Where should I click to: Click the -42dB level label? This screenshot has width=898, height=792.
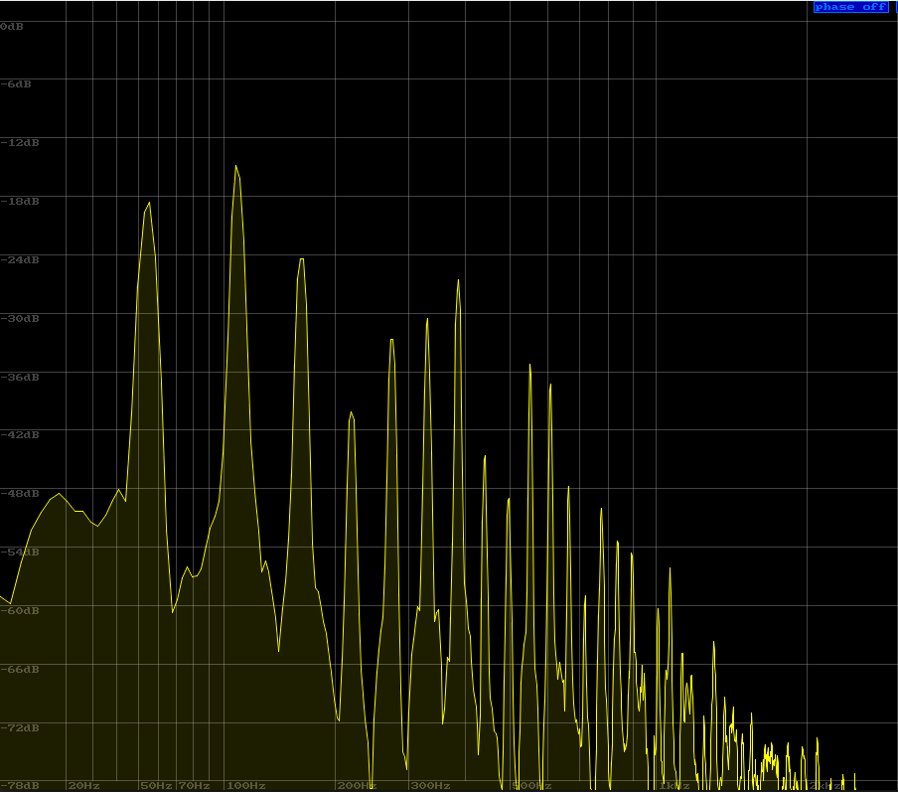click(20, 435)
